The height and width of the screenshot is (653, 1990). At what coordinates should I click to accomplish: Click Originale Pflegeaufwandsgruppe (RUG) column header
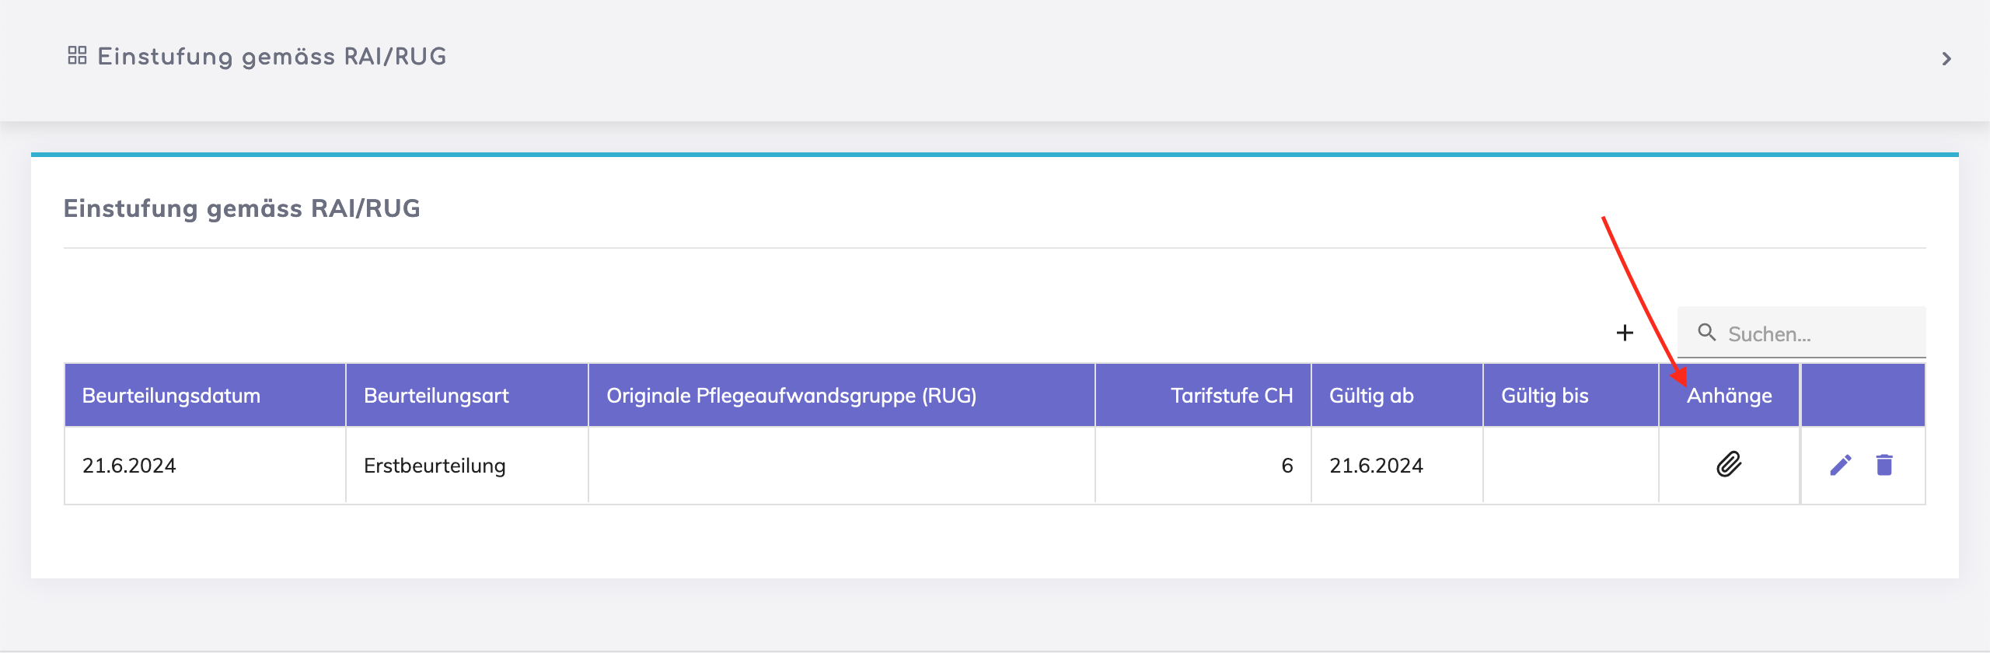pos(791,396)
